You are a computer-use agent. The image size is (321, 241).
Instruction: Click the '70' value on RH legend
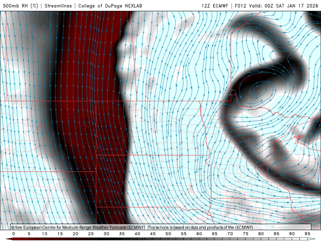point(230,234)
